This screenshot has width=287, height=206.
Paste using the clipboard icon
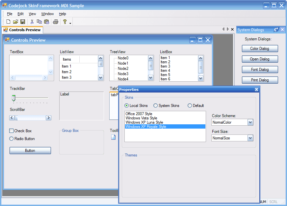[46, 21]
